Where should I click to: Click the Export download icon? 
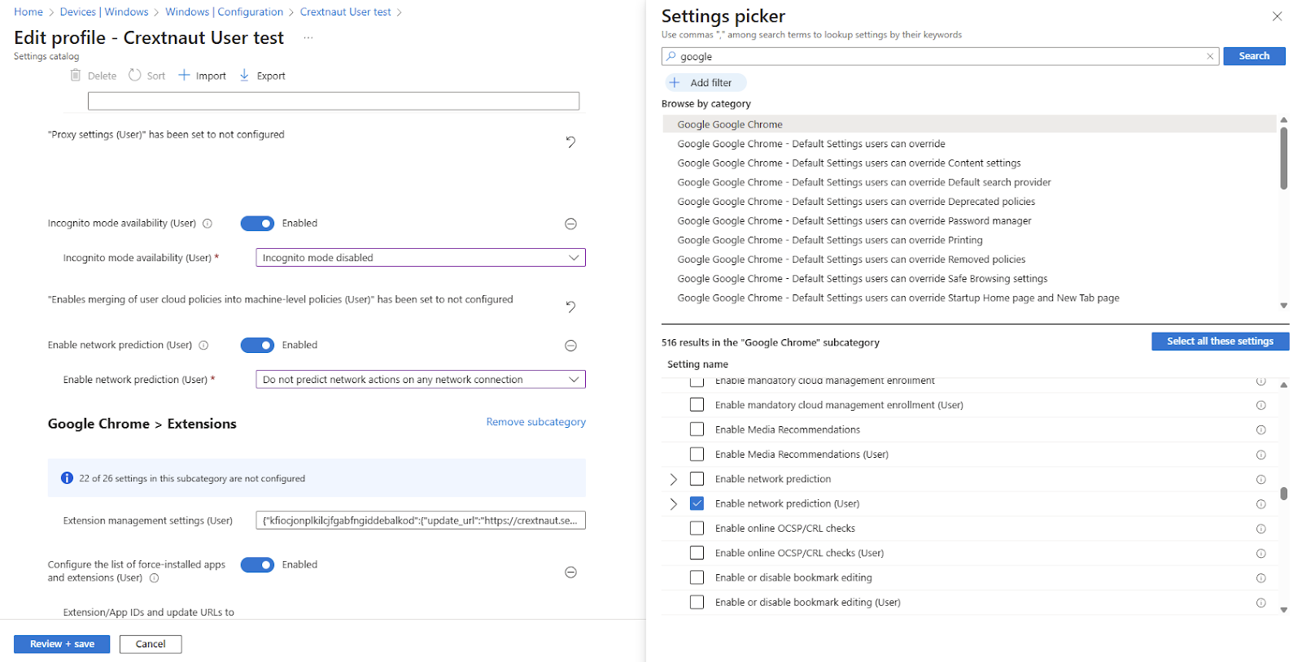(x=244, y=75)
